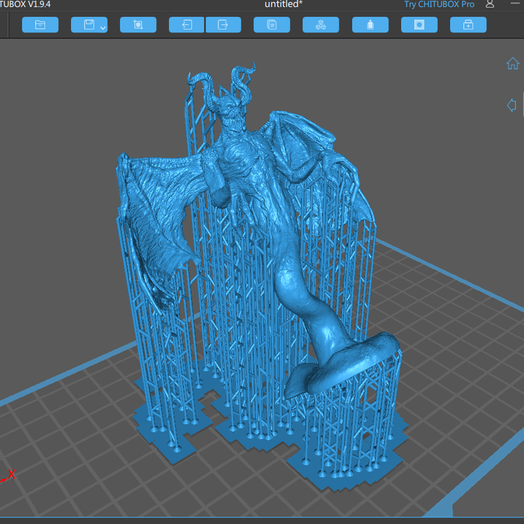
Task: Open a file with the folder icon
Action: (x=40, y=25)
